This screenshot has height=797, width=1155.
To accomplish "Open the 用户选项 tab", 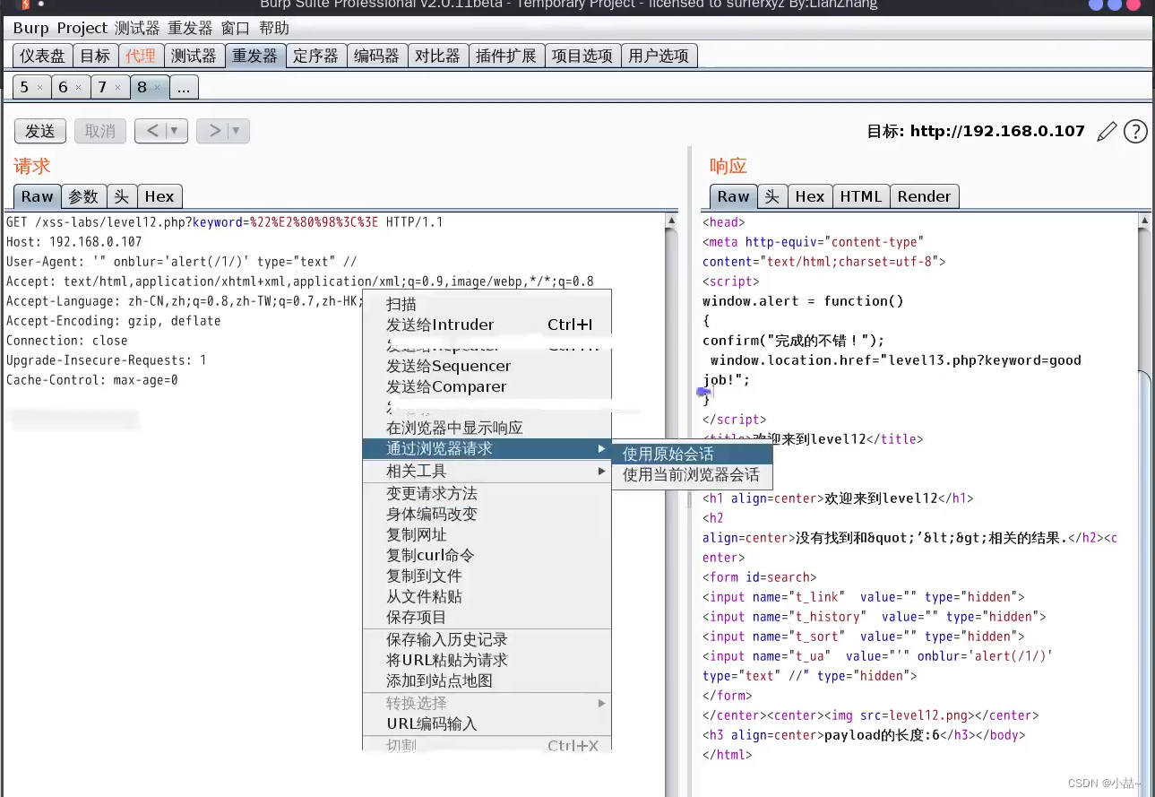I will point(659,56).
